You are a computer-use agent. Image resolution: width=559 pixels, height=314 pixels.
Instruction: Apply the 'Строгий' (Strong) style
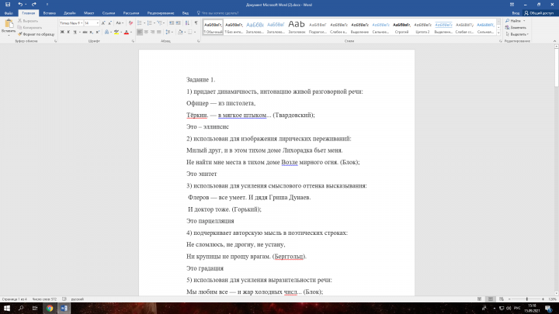401,27
